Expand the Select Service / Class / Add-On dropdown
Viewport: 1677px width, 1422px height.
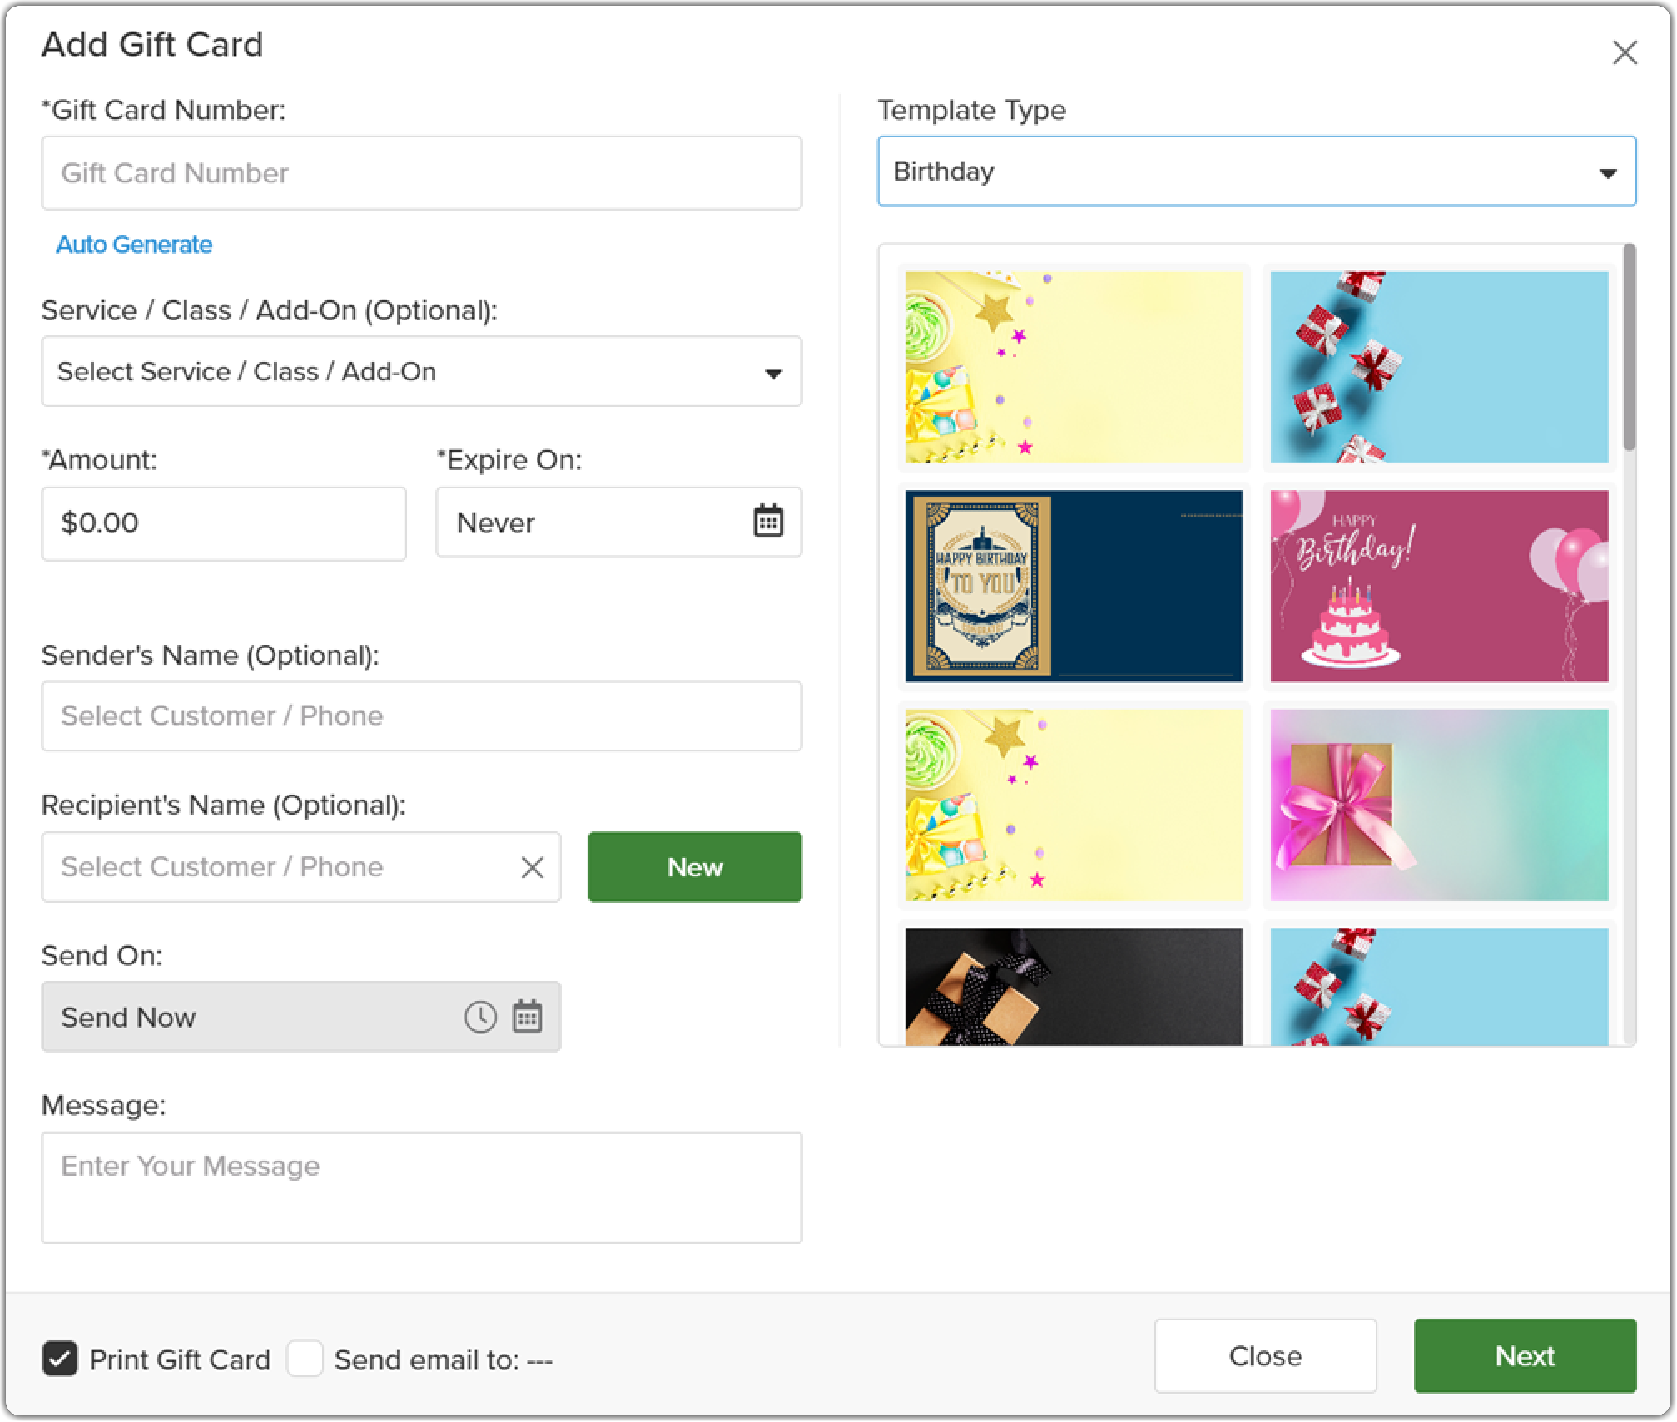click(x=422, y=371)
